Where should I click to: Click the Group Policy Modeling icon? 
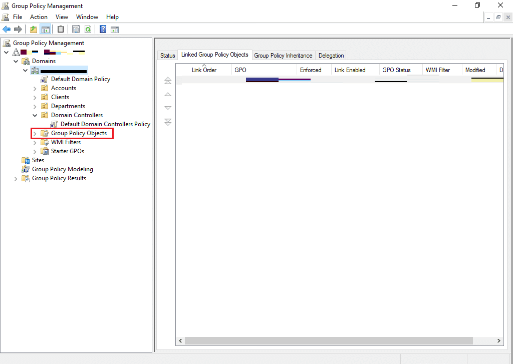26,169
